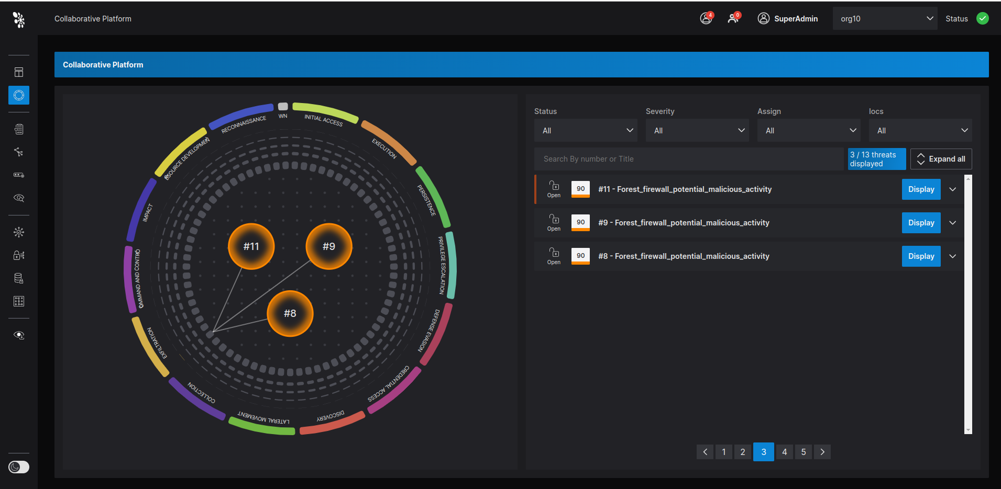Click the threat hub sidebar icon
The width and height of the screenshot is (1001, 489).
(18, 232)
